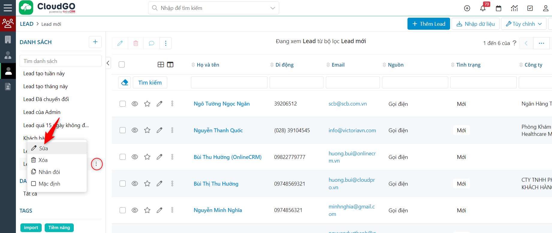Viewport: 552px width, 233px height.
Task: Click the Tìm danh sách search field
Action: (x=61, y=61)
